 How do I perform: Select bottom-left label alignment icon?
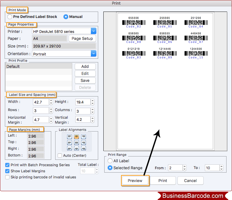click(x=70, y=148)
